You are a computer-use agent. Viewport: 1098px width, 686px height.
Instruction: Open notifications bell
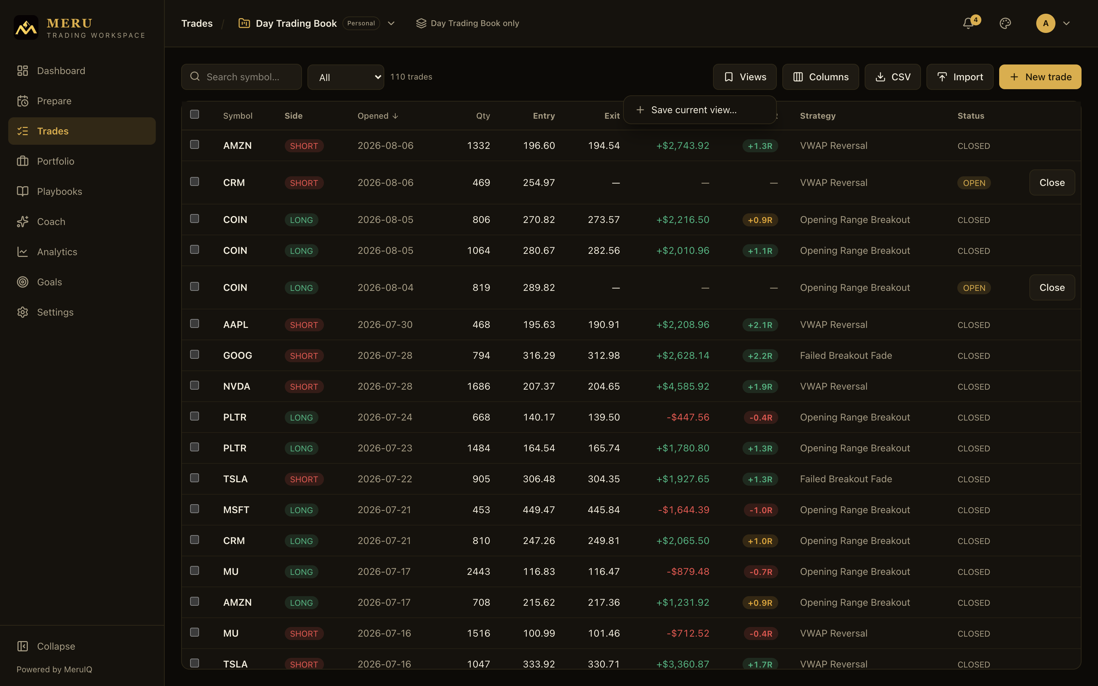(x=968, y=23)
